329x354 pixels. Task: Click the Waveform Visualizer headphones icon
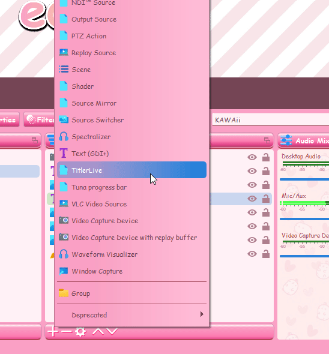click(64, 254)
